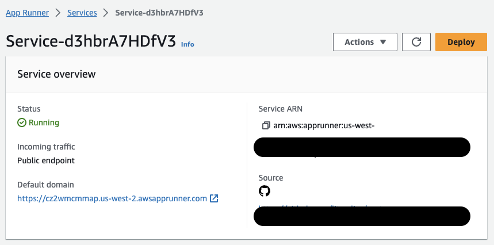Click the Service ARN label
Viewport: 494px width, 245px height.
coord(281,109)
